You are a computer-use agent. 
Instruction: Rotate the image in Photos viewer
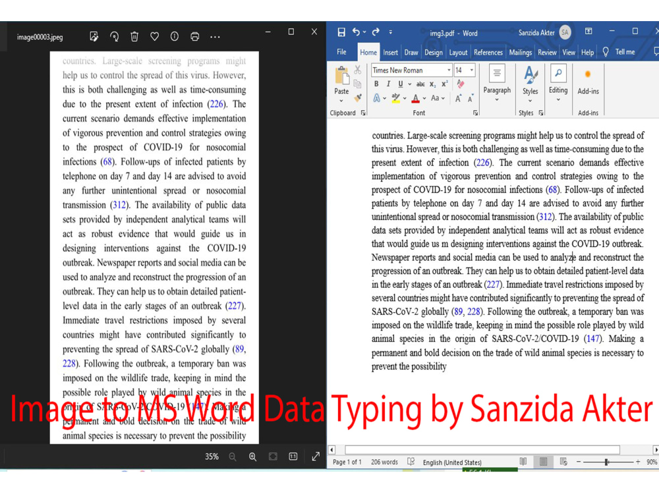point(114,37)
